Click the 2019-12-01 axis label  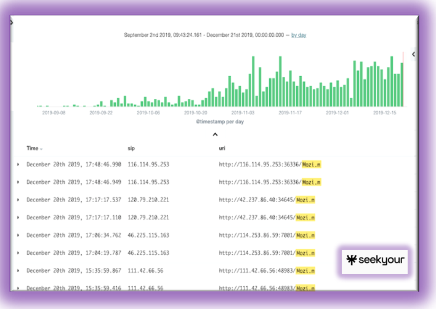pyautogui.click(x=337, y=113)
